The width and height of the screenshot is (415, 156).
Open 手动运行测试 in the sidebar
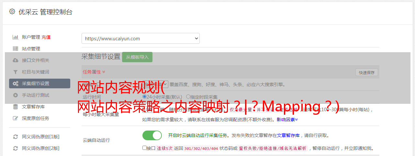(x=36, y=95)
